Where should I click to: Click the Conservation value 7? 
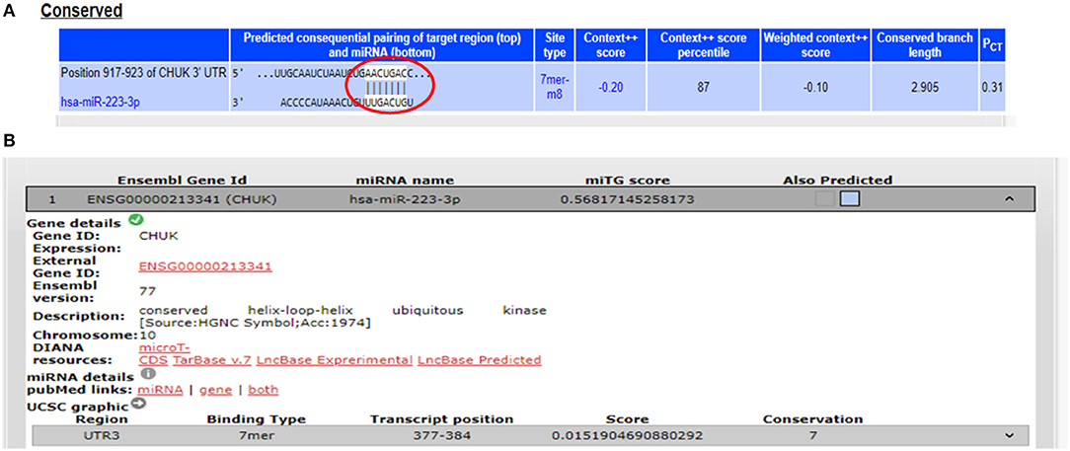pos(812,434)
